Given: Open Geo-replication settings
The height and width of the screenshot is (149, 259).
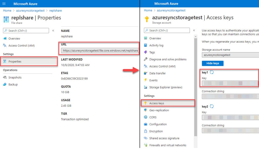Looking at the screenshot, I should pyautogui.click(x=159, y=110).
